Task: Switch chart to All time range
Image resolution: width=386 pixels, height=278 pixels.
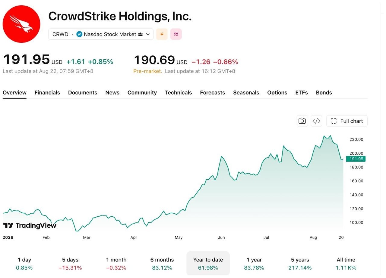Action: [x=346, y=264]
